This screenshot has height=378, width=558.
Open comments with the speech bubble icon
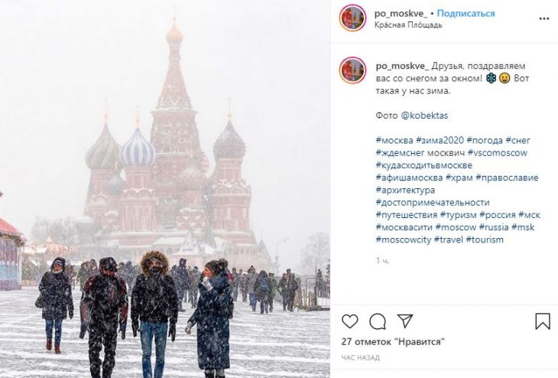[378, 321]
